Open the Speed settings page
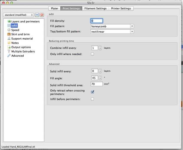This screenshot has width=183, height=150. (15, 30)
